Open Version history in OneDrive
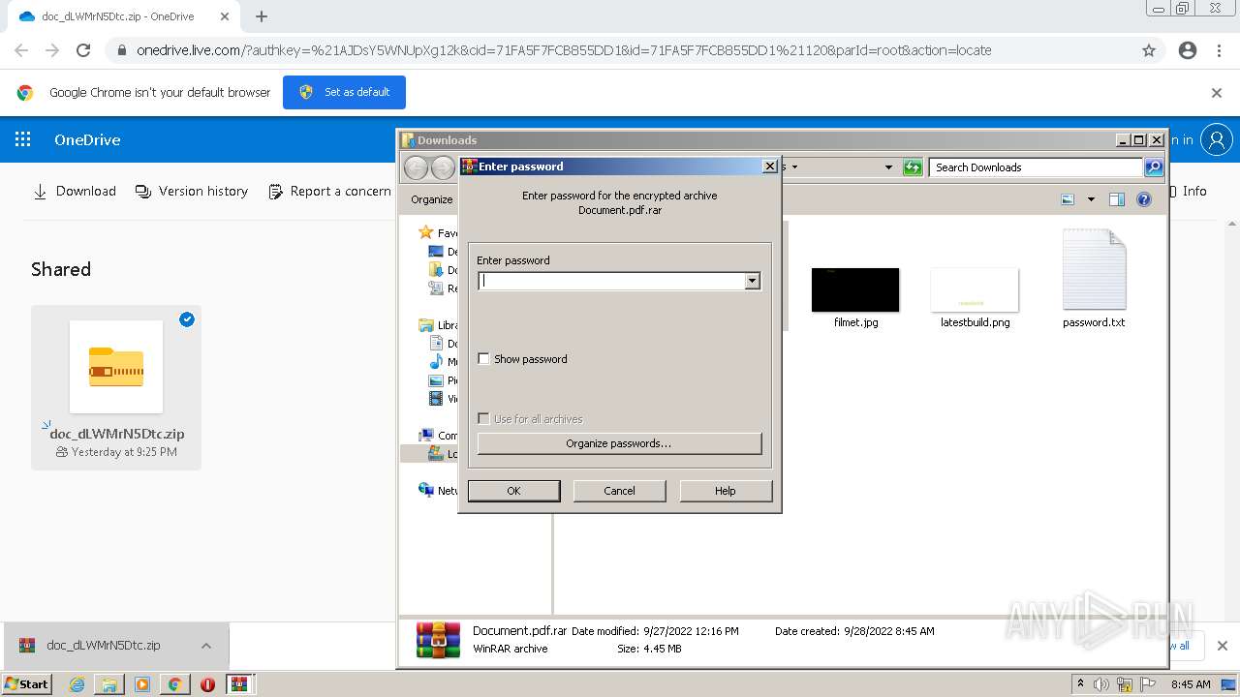The width and height of the screenshot is (1240, 697). tap(192, 192)
